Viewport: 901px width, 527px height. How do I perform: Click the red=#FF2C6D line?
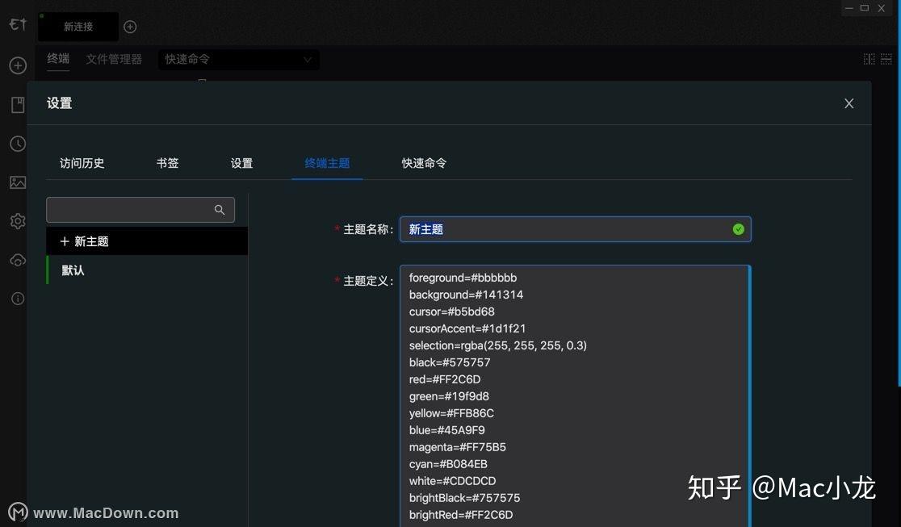click(445, 379)
